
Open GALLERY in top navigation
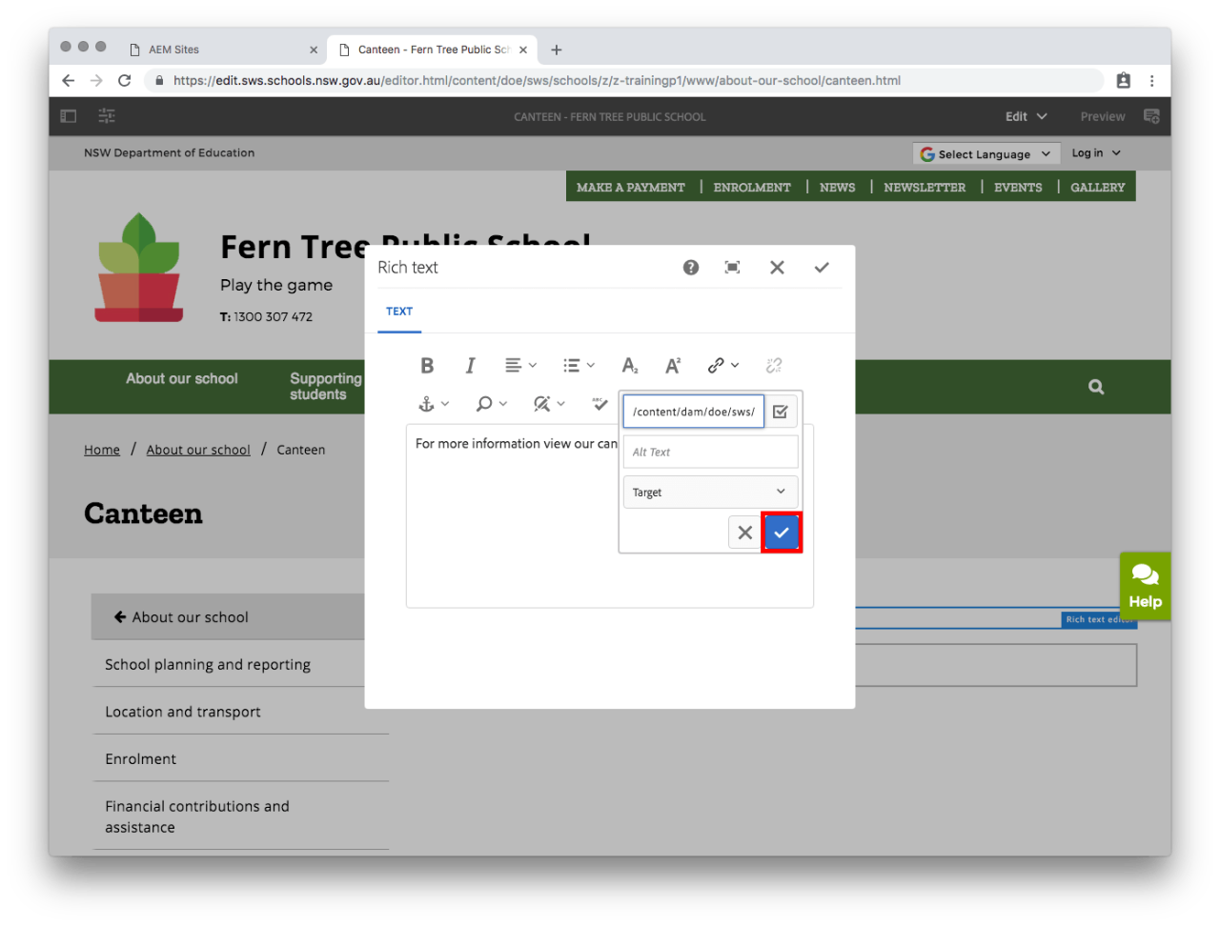[x=1097, y=188]
